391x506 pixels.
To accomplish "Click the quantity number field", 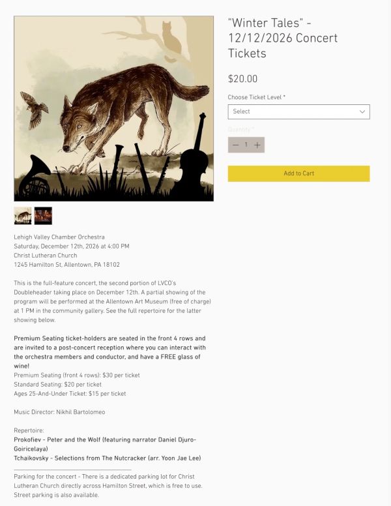I will 246,145.
